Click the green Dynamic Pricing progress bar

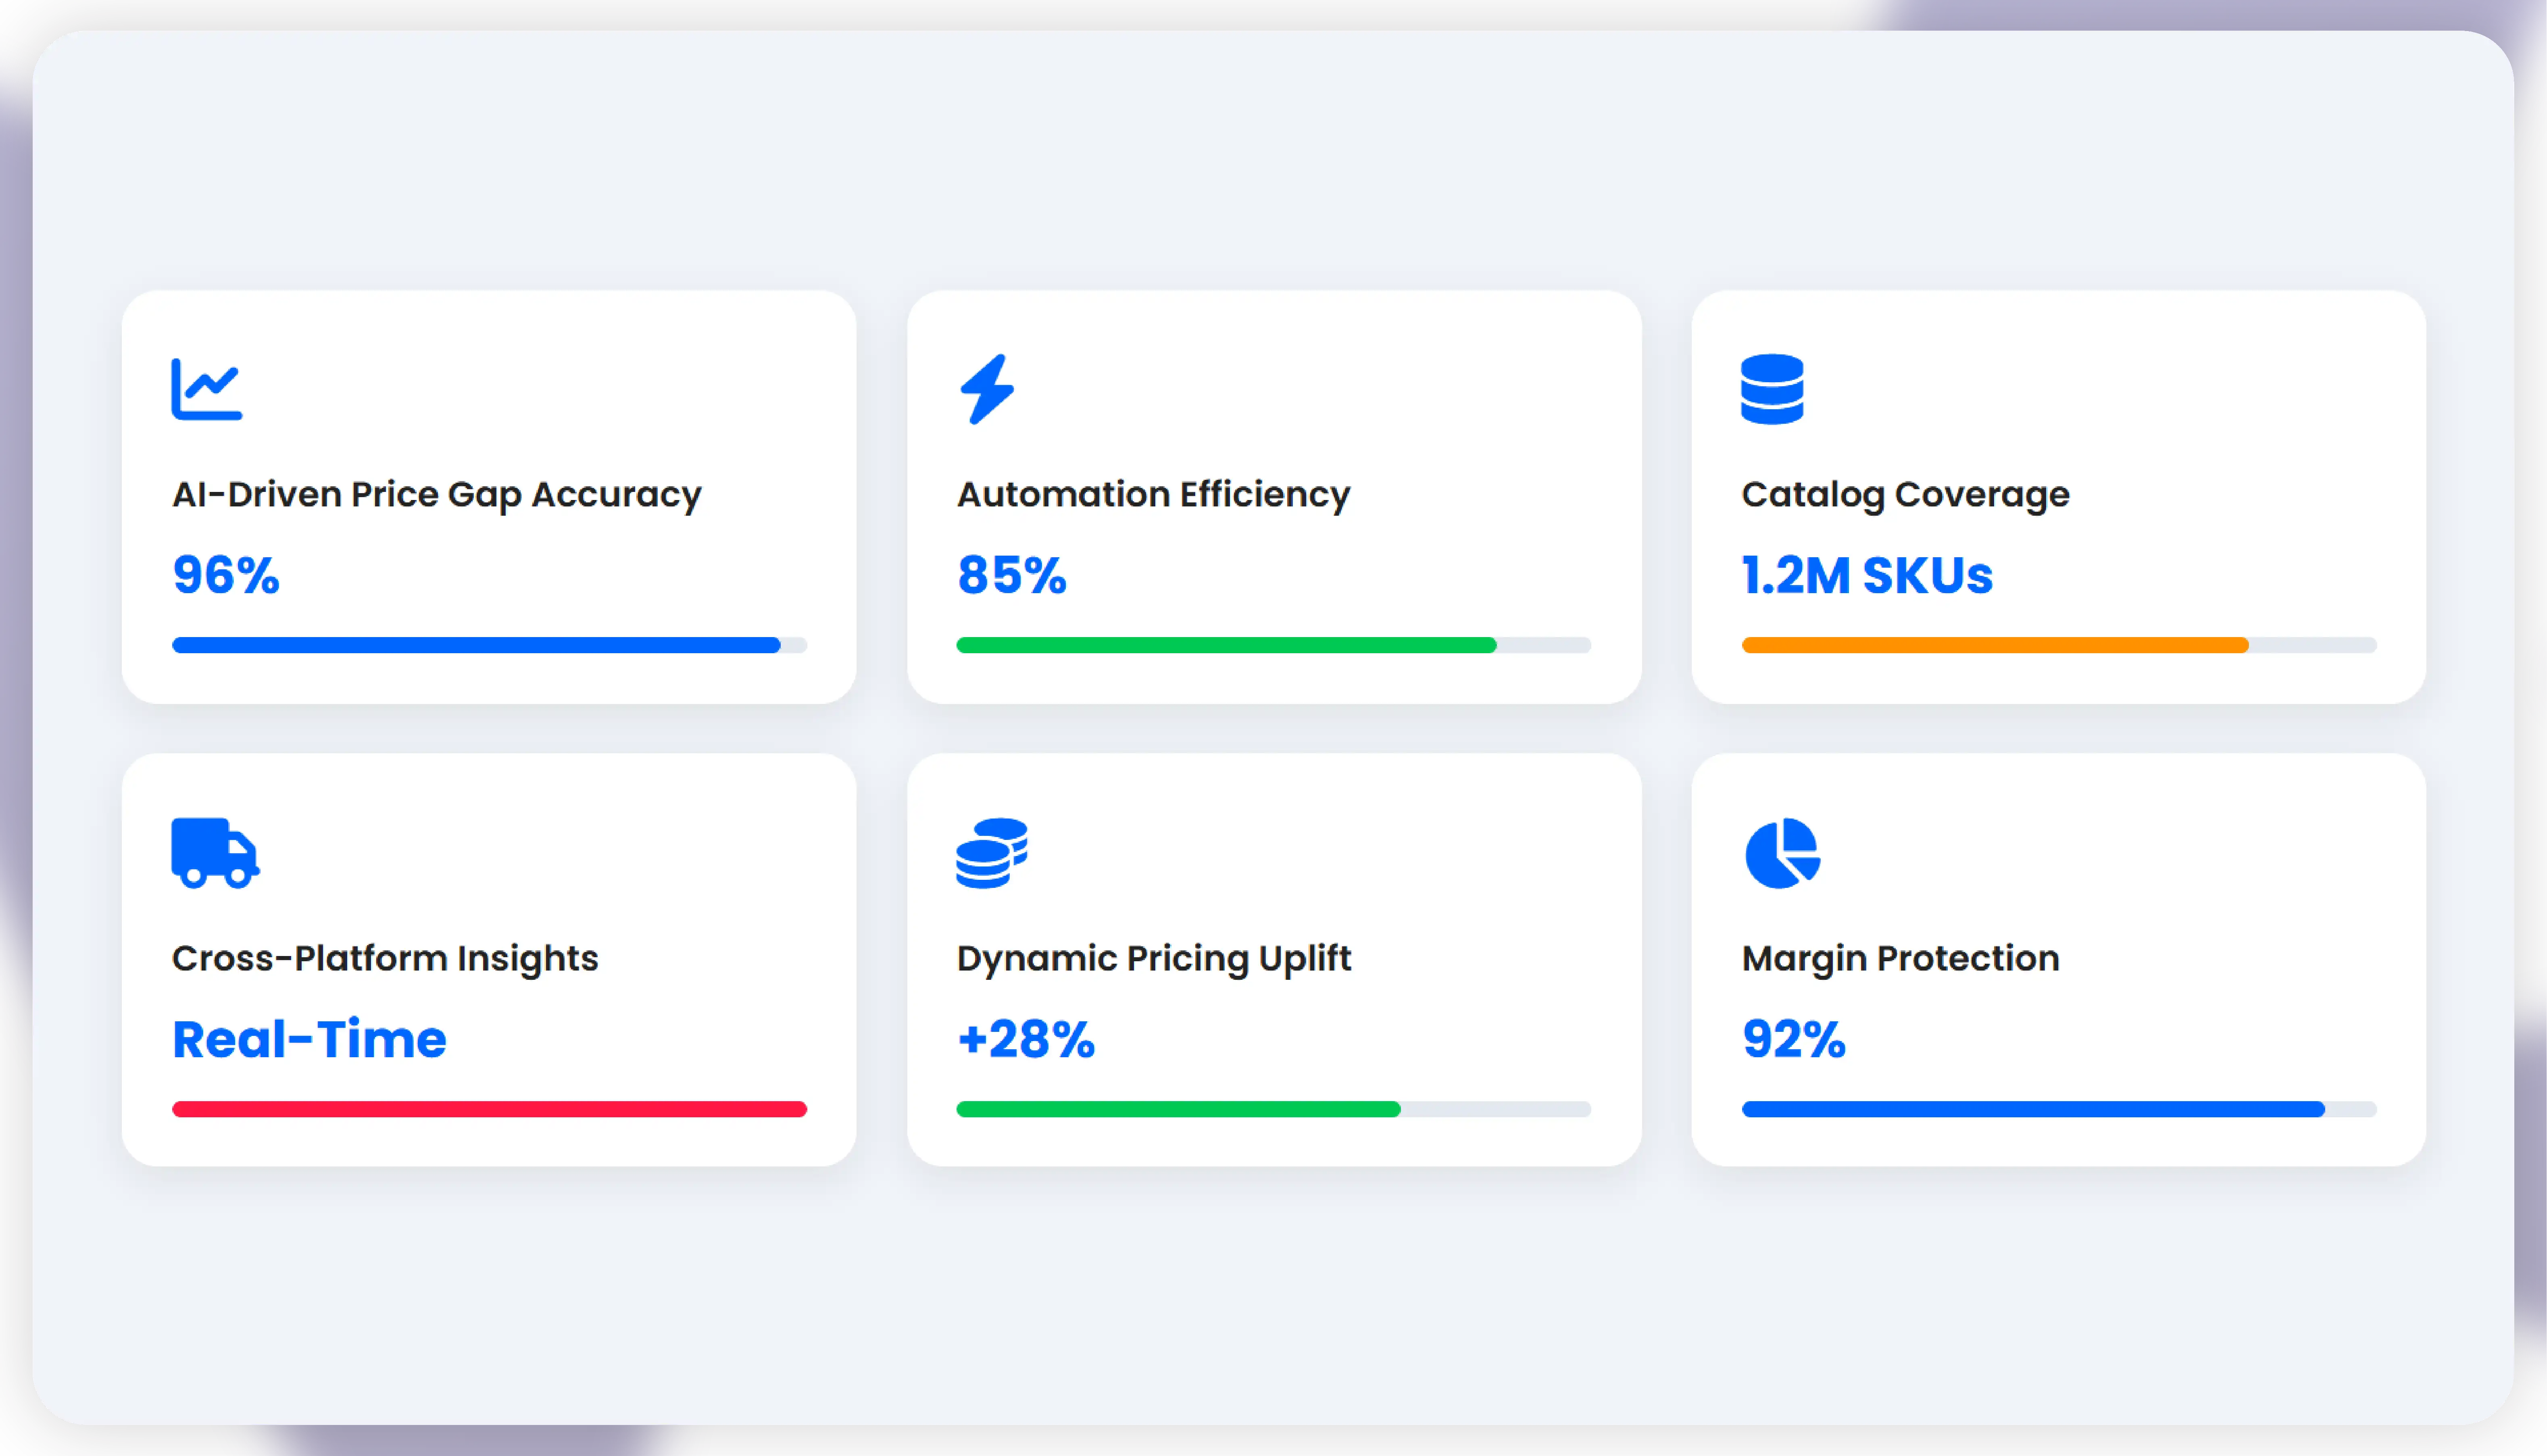1178,1109
